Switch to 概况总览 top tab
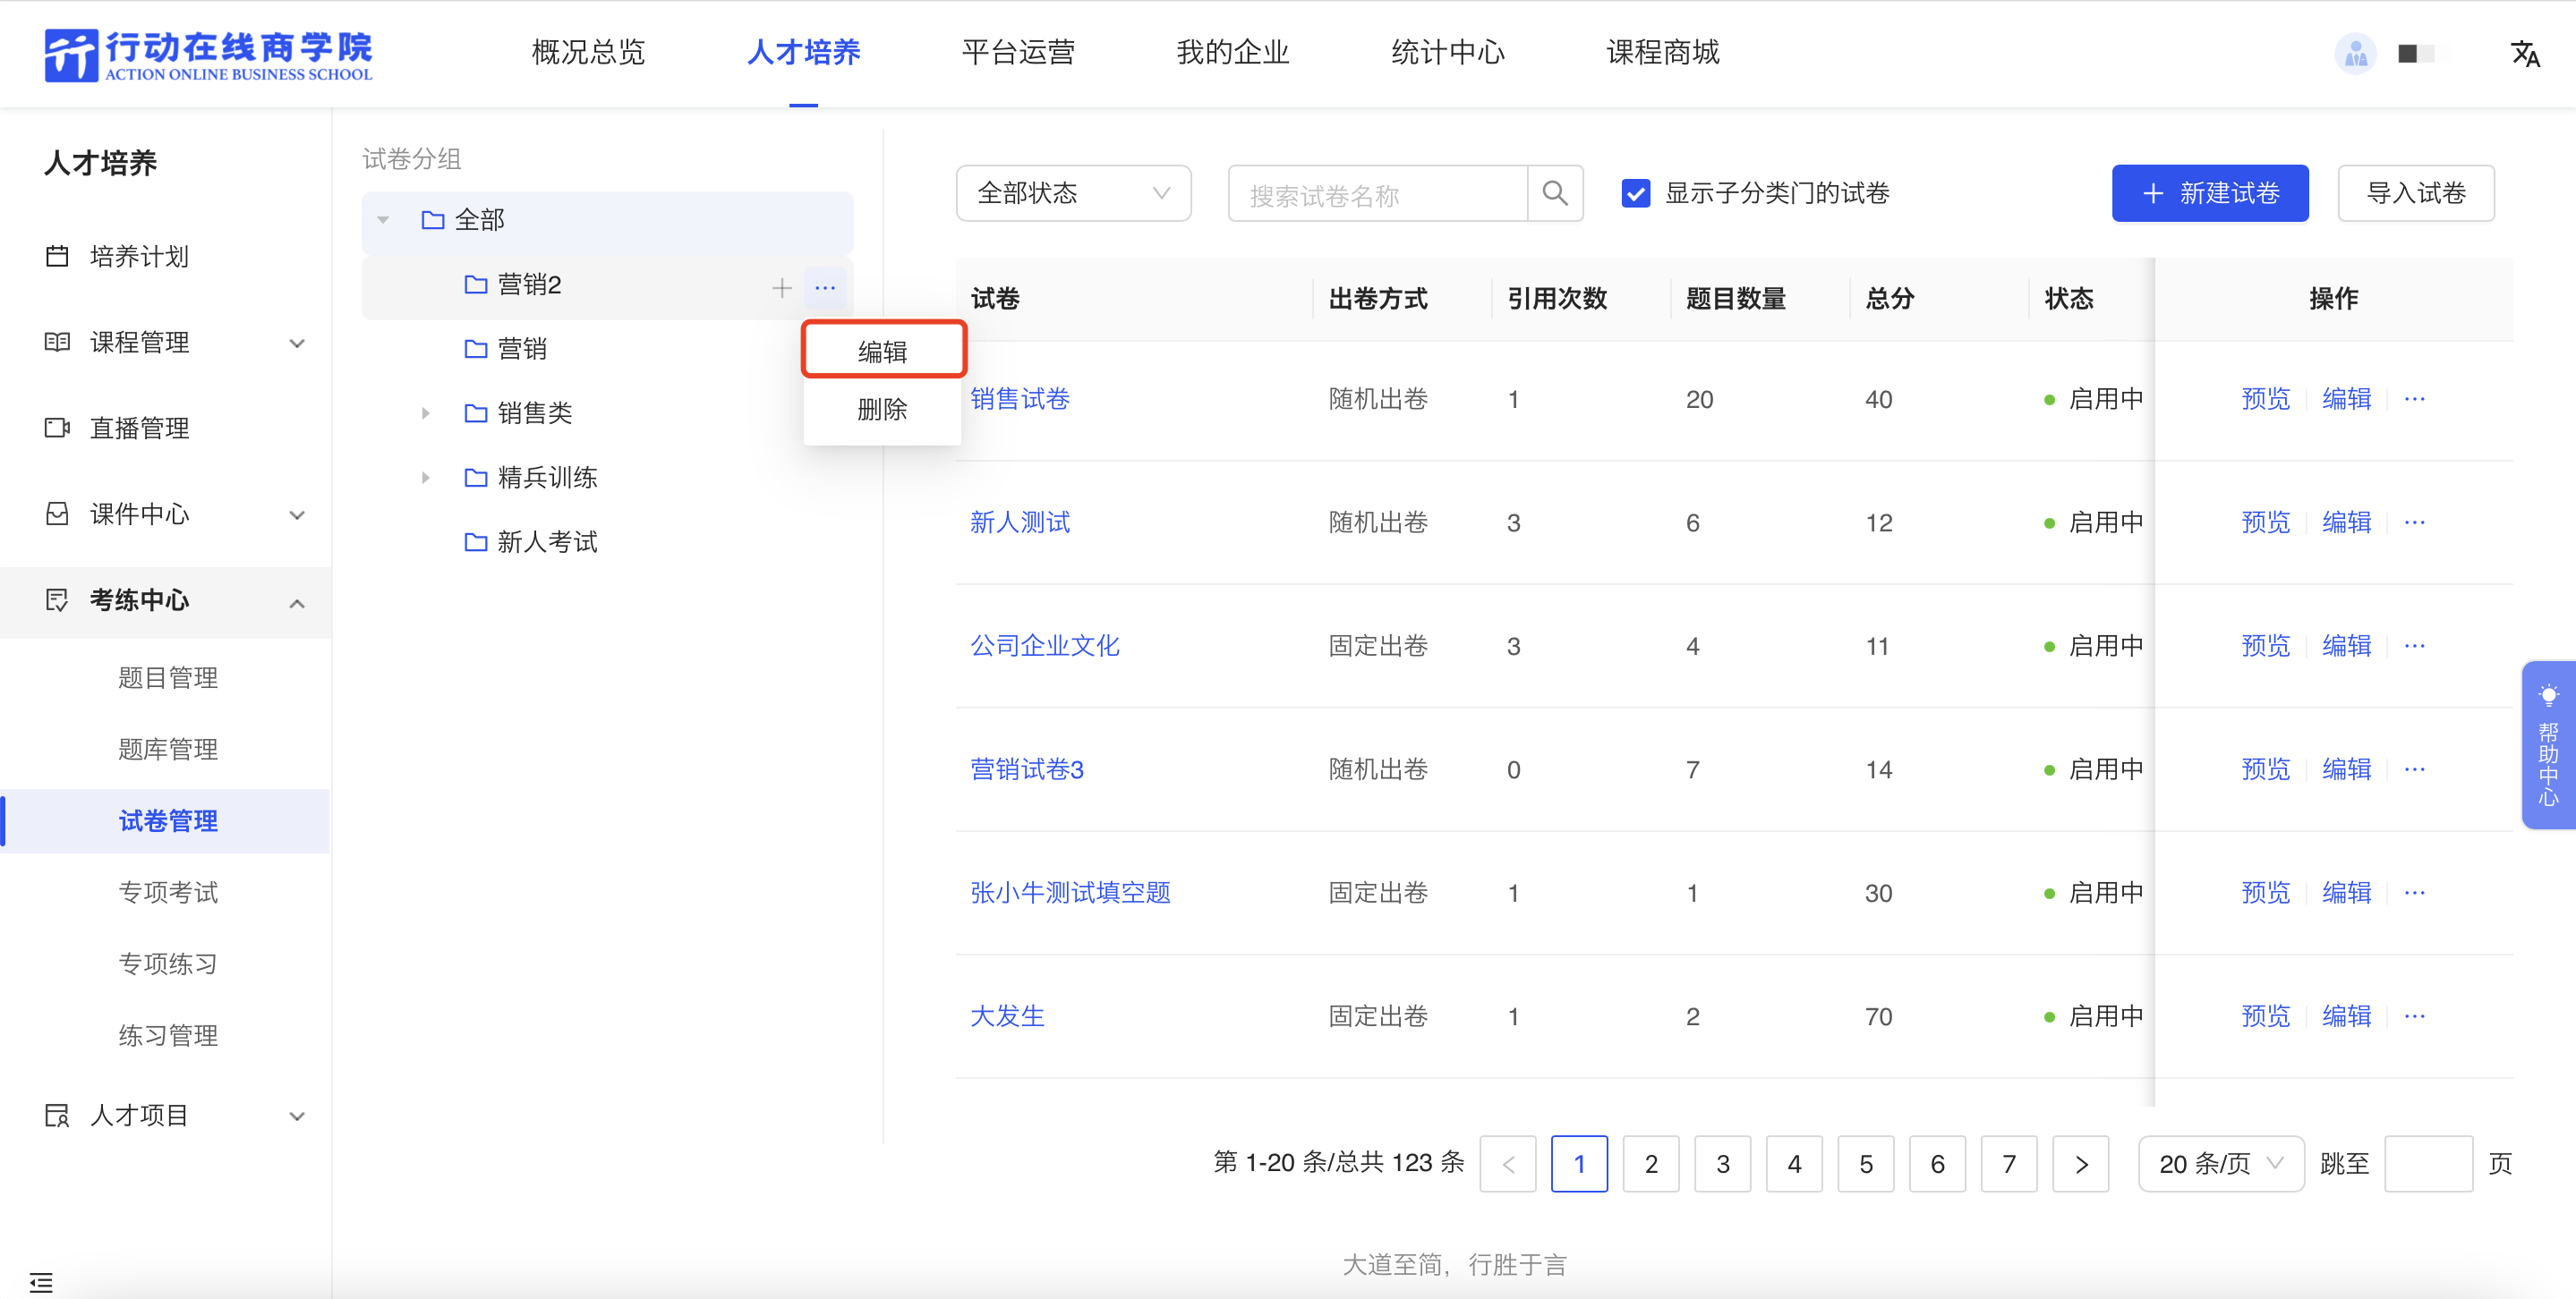Screen dimensions: 2576x1299 pyautogui.click(x=588, y=53)
